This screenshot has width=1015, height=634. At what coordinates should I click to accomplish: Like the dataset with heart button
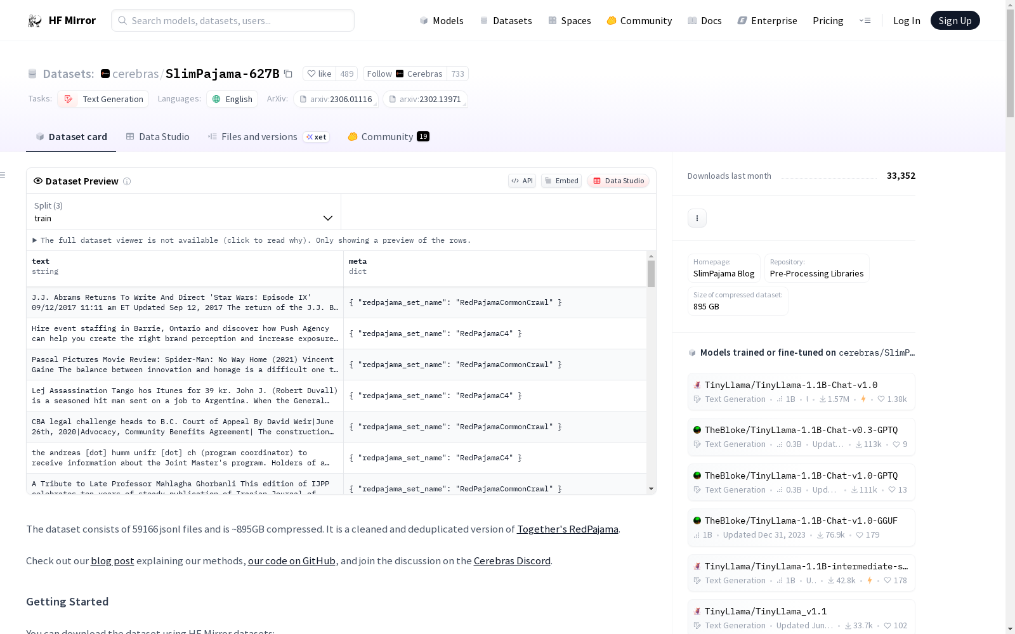[x=319, y=74]
